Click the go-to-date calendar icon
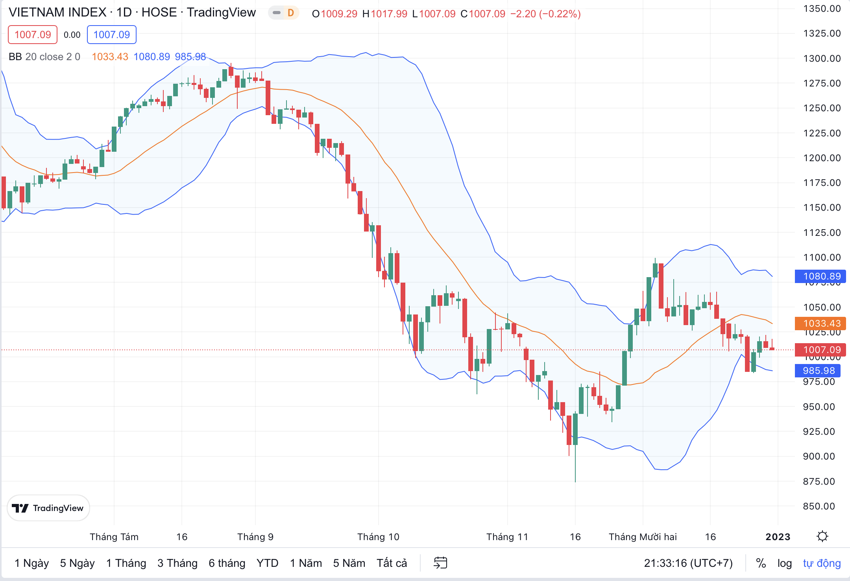 [x=440, y=563]
